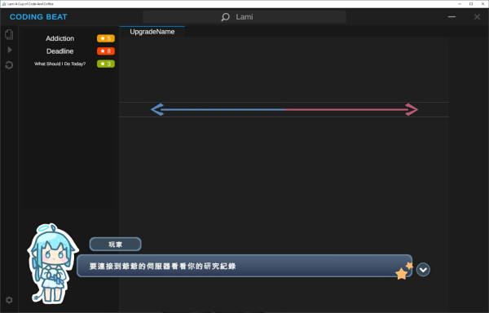Click the reload icon in sidebar
Viewport: 489px width, 313px height.
click(x=9, y=65)
